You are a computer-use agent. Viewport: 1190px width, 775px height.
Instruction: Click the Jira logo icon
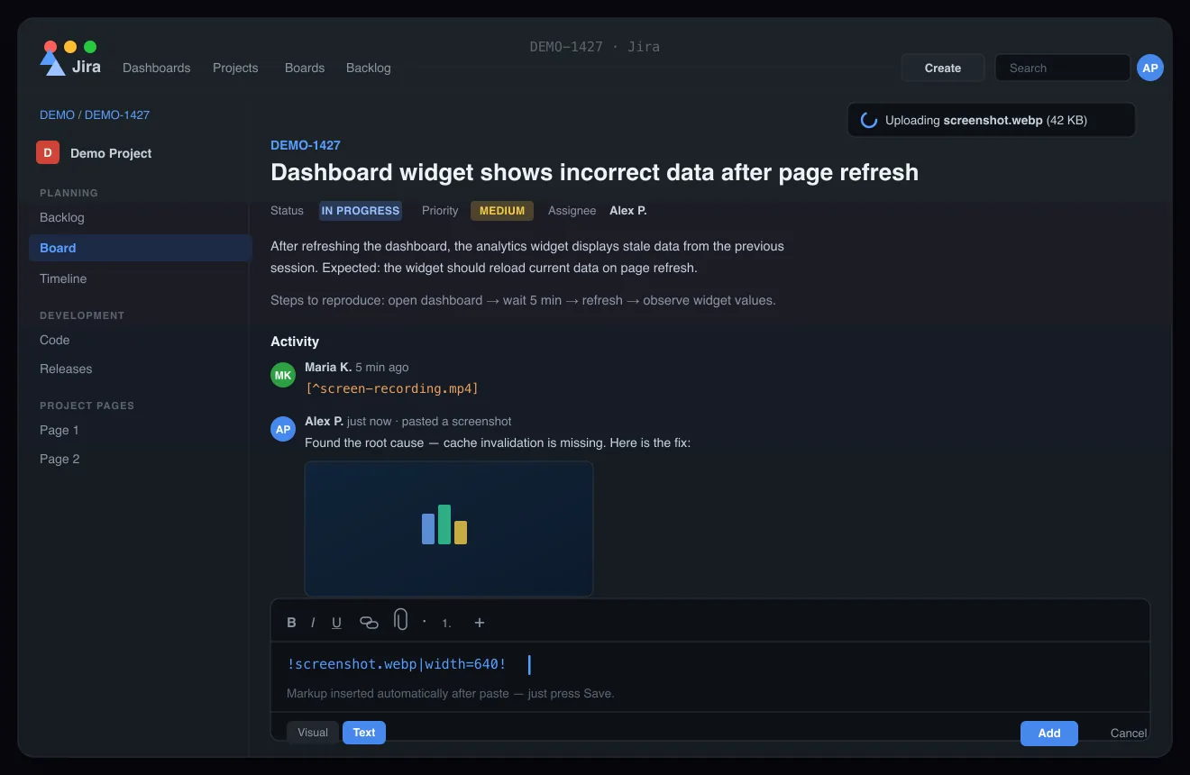point(53,63)
